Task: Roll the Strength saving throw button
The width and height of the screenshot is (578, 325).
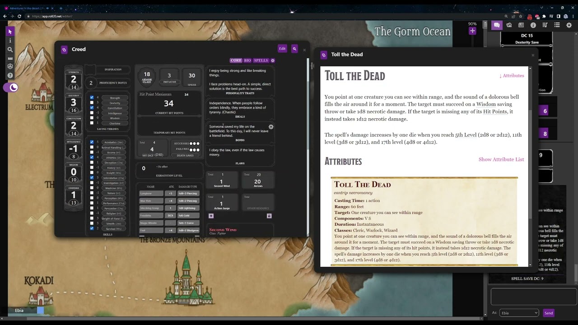Action: point(115,98)
